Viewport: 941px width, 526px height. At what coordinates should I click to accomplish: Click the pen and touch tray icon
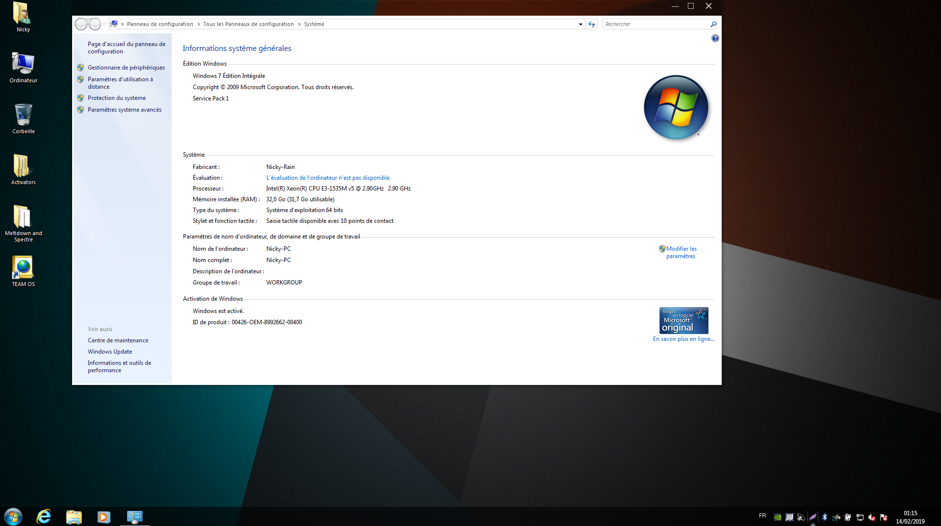[x=836, y=517]
